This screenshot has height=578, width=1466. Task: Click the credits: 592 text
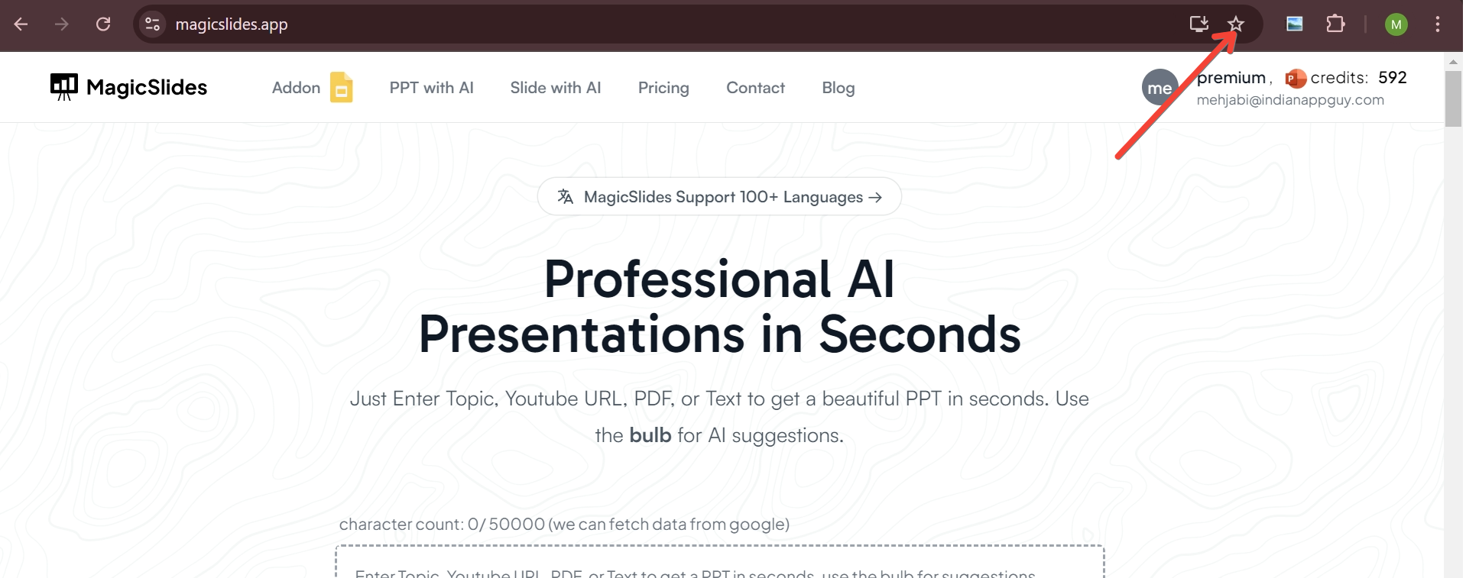1358,78
